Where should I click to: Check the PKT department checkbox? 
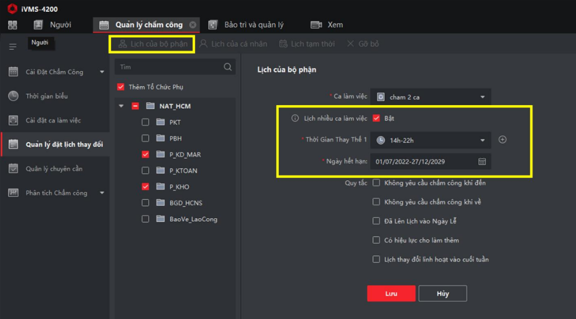145,122
